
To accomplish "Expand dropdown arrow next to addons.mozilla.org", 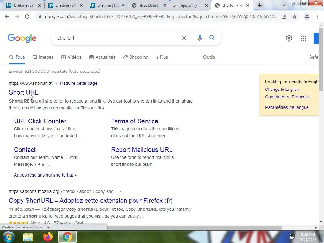I will pyautogui.click(x=121, y=191).
